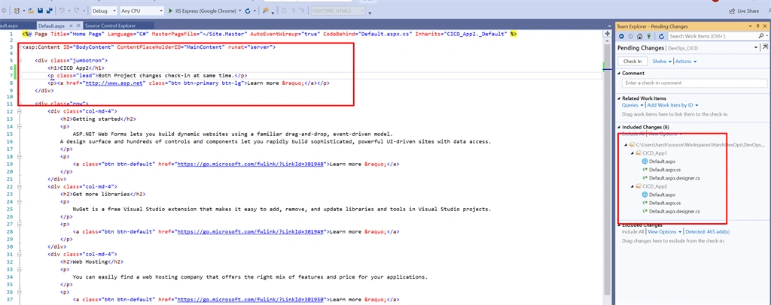The height and width of the screenshot is (305, 771).
Task: Collapse the Related Work Items section
Action: coord(619,98)
